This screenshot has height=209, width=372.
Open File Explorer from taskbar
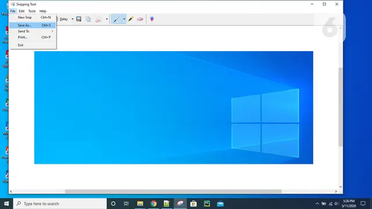(140, 204)
